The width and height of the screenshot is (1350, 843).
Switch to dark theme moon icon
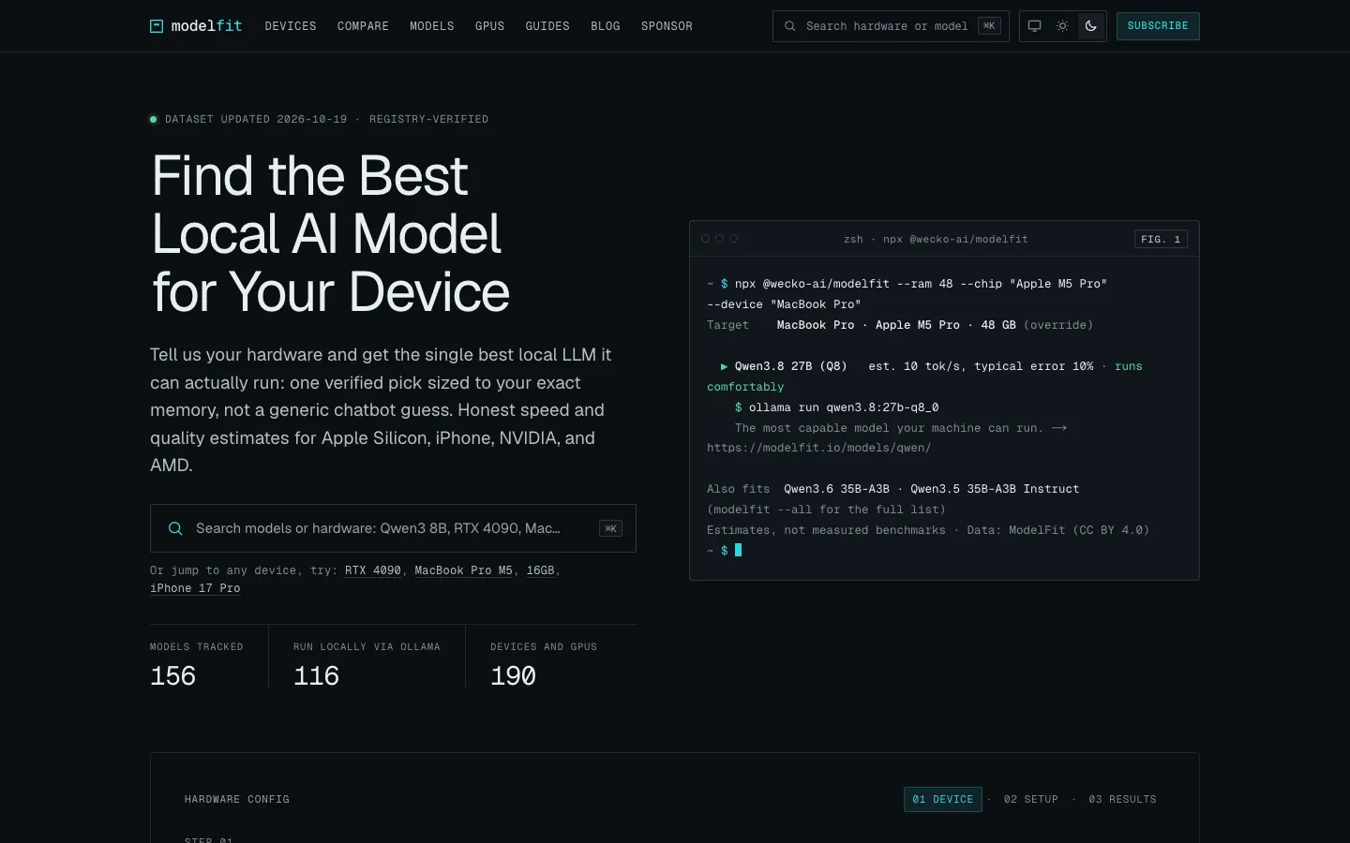(x=1090, y=26)
